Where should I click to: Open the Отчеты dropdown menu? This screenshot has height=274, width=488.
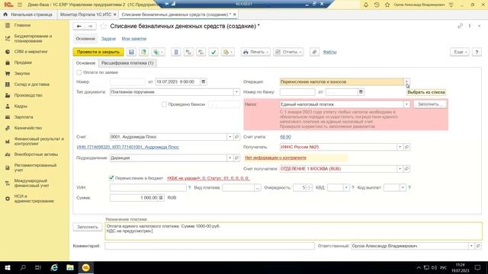tap(288, 52)
